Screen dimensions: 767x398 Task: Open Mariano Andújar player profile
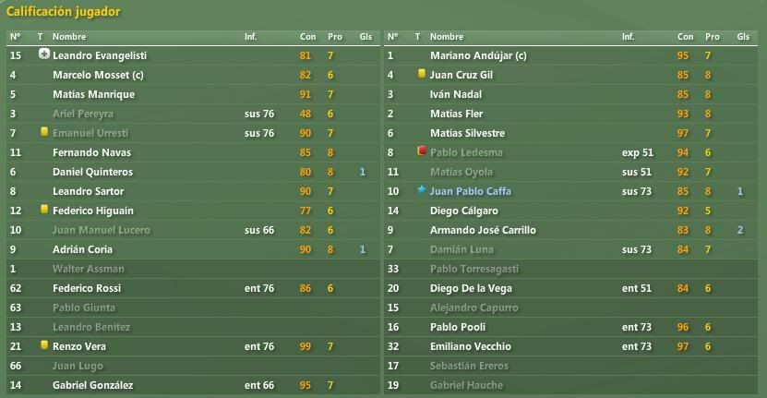(478, 55)
